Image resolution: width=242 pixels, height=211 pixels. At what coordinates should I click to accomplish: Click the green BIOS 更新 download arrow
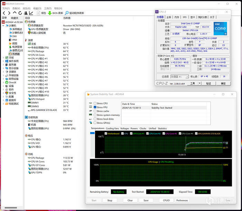[x=50, y=13]
